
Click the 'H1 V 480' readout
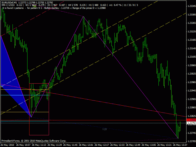(x=93, y=5)
